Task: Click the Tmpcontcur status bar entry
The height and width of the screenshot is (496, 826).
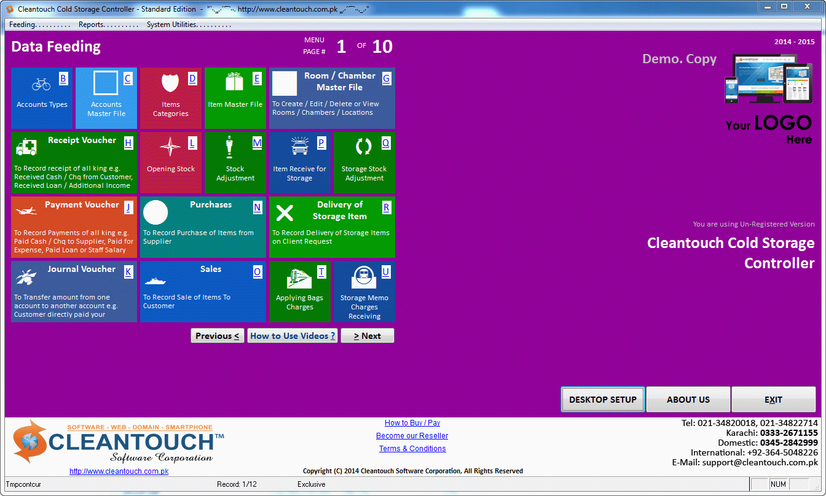Action: pos(23,484)
